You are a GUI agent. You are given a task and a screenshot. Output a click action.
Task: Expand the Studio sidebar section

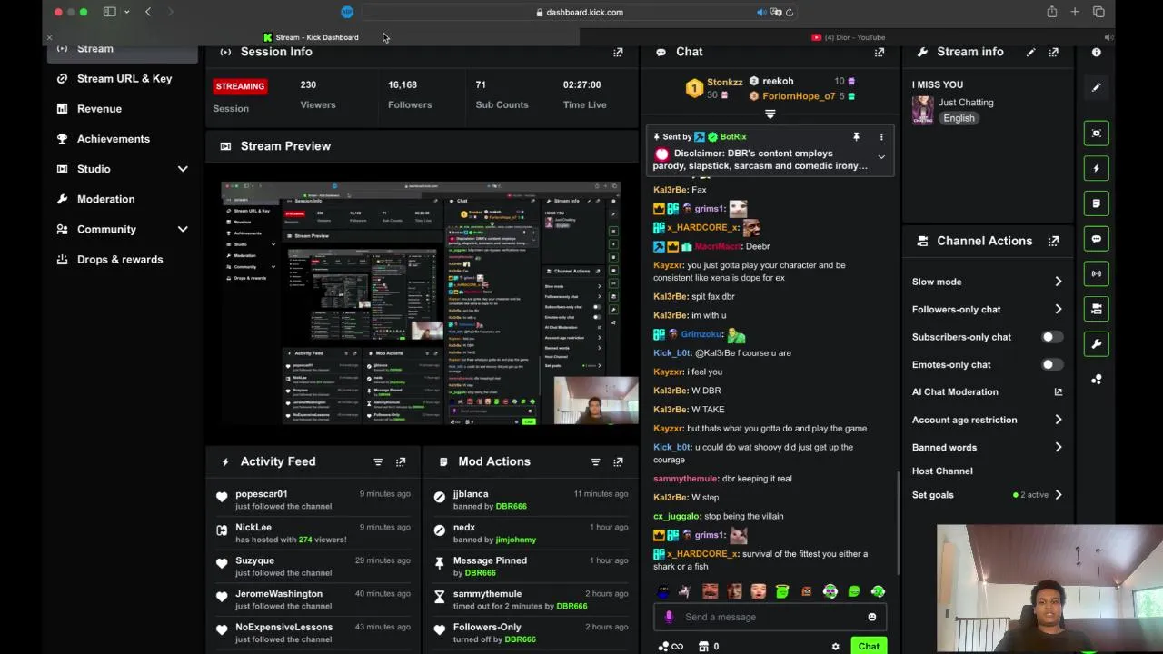(x=183, y=169)
